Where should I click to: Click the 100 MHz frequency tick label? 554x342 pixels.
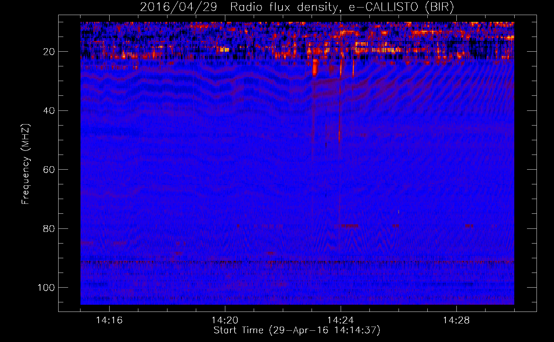(46, 287)
